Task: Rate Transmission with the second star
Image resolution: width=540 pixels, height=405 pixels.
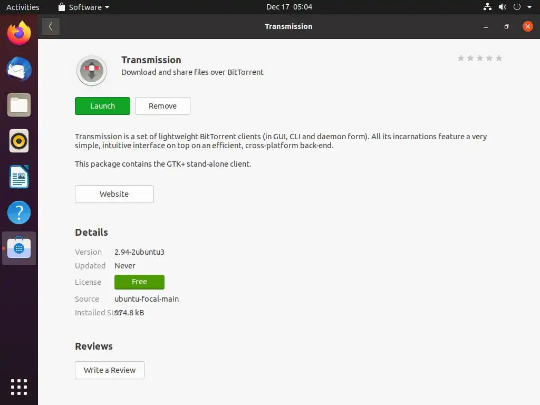Action: (470, 58)
